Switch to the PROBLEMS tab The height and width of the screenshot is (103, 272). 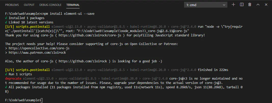[12, 5]
